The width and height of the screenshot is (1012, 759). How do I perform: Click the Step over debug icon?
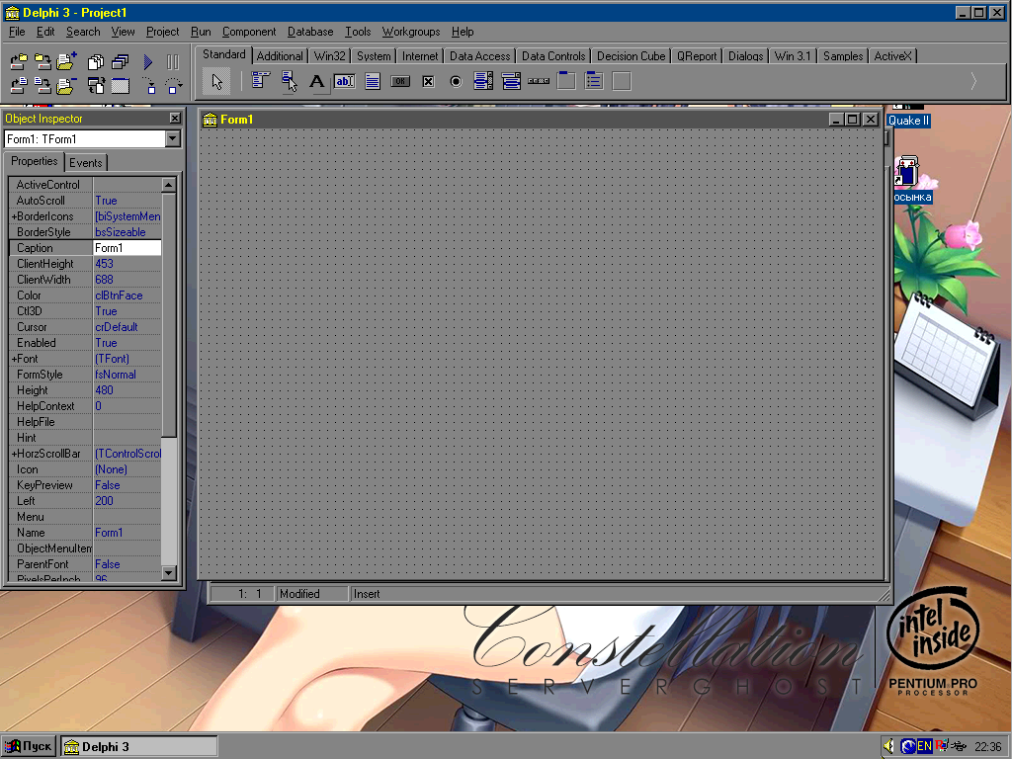pyautogui.click(x=173, y=85)
